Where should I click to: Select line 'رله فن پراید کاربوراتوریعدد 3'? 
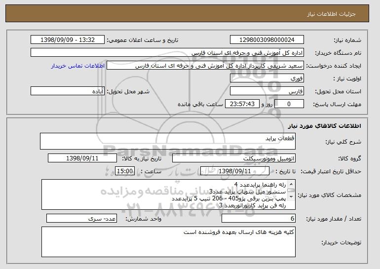tap(253, 205)
